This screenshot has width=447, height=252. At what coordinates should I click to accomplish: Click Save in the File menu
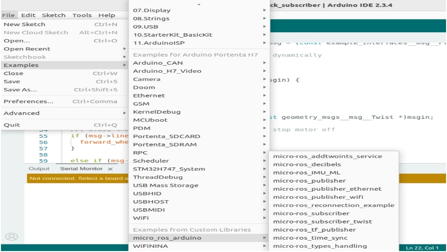(64, 81)
